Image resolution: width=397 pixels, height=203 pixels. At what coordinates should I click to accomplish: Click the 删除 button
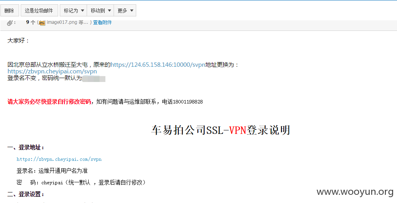9,11
